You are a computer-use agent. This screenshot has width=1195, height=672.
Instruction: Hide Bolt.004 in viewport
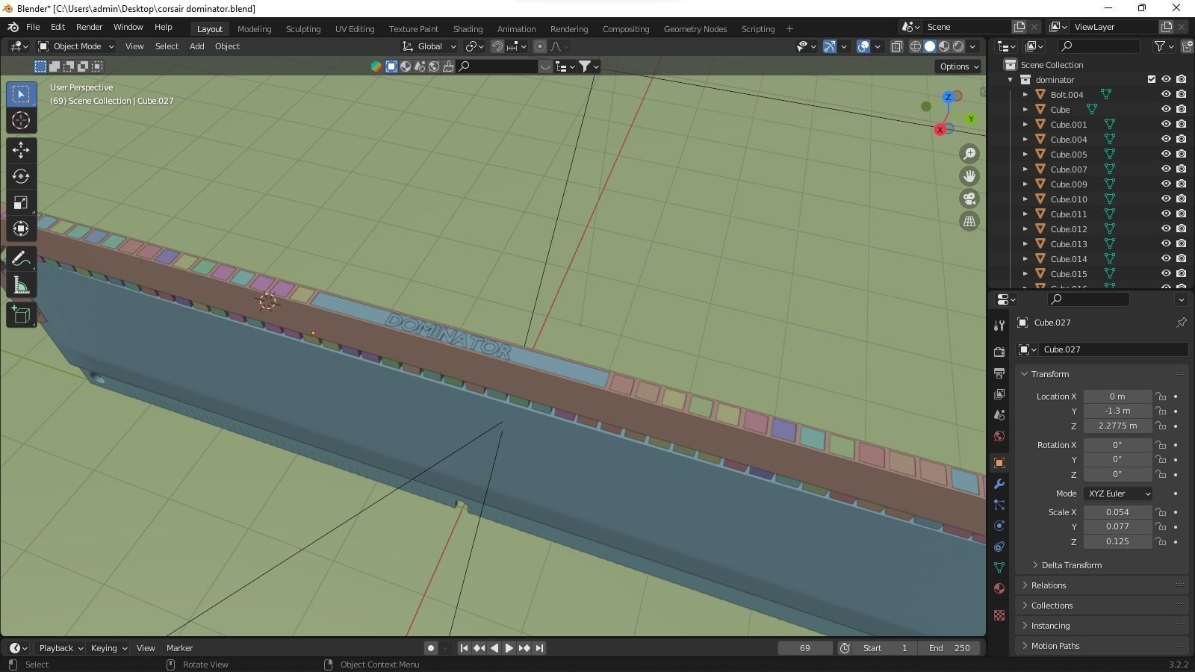point(1165,95)
